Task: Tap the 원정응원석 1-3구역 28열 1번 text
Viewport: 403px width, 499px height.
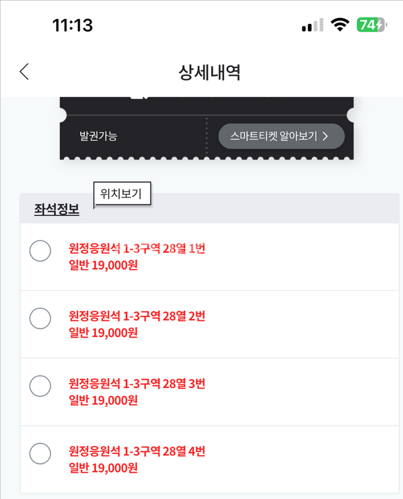Action: (x=137, y=249)
